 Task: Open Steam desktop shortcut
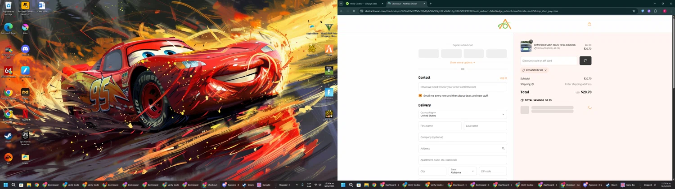(8, 137)
